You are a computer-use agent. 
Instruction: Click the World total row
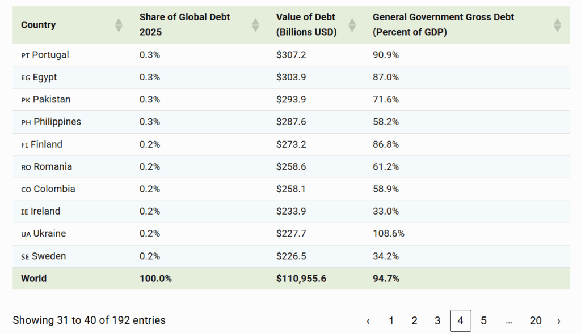[34, 279]
